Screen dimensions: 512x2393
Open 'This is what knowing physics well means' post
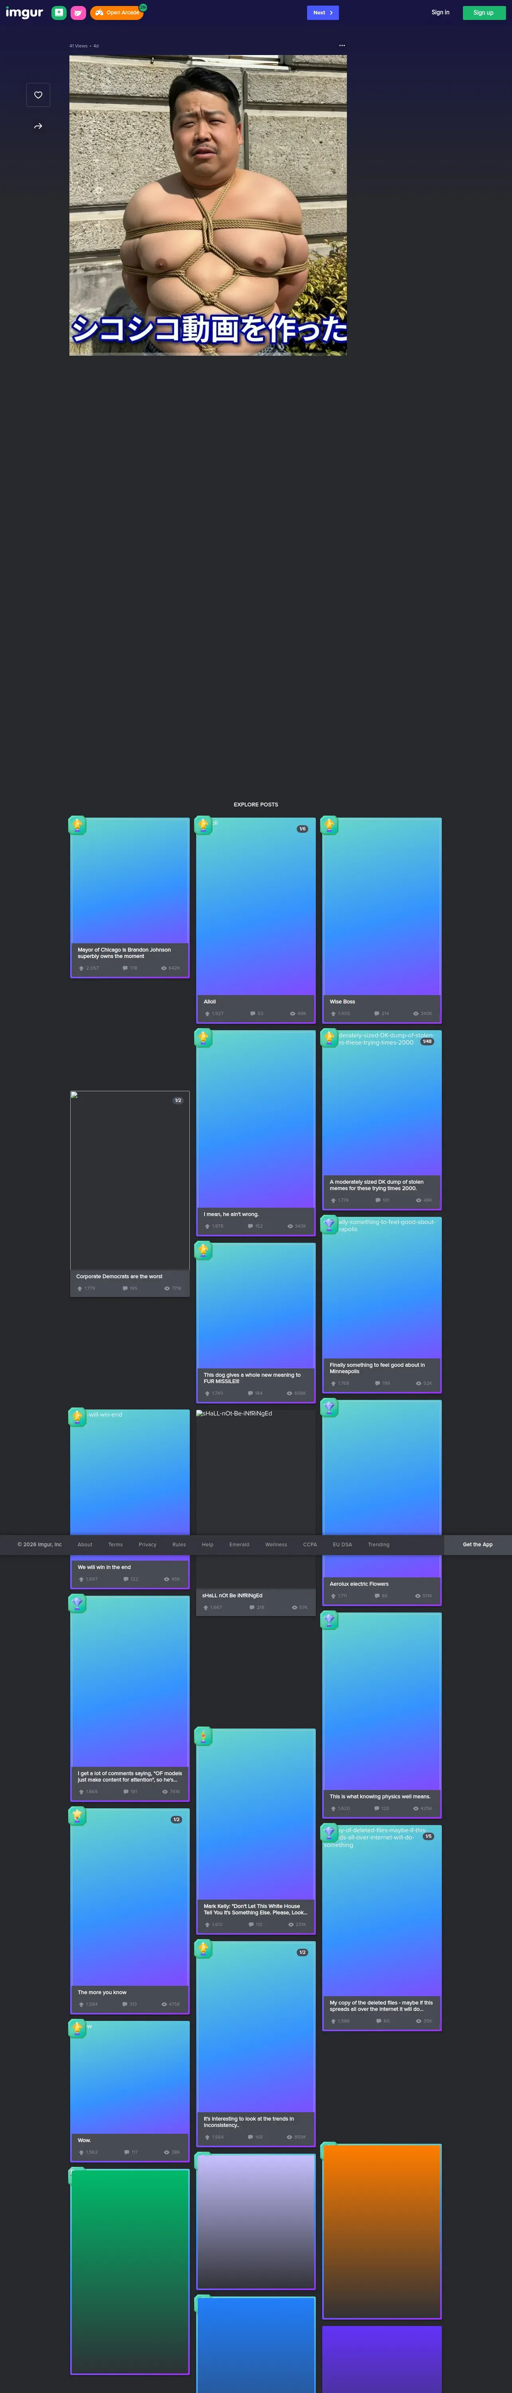pyautogui.click(x=382, y=1715)
